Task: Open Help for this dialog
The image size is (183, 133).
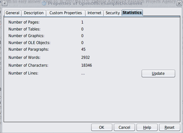Action: tap(147, 127)
